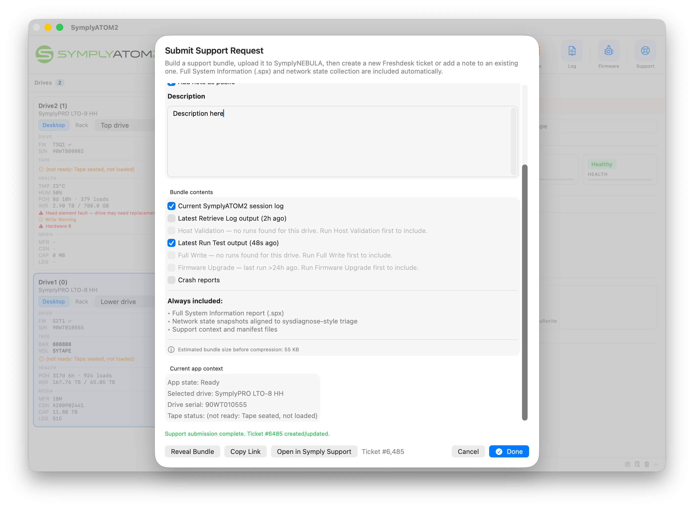Click the Drives count badge 2
The height and width of the screenshot is (509, 694).
[59, 83]
